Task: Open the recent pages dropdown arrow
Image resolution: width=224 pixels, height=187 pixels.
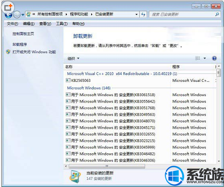Action: coord(23,15)
